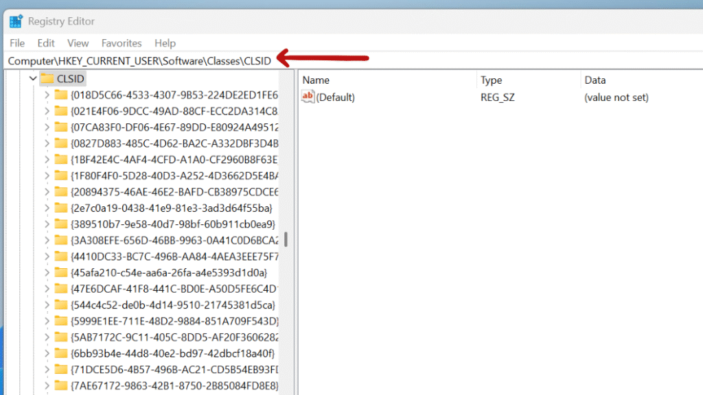Click folder icon of {2e7c0a19-0438 key
703x395 pixels.
61,207
